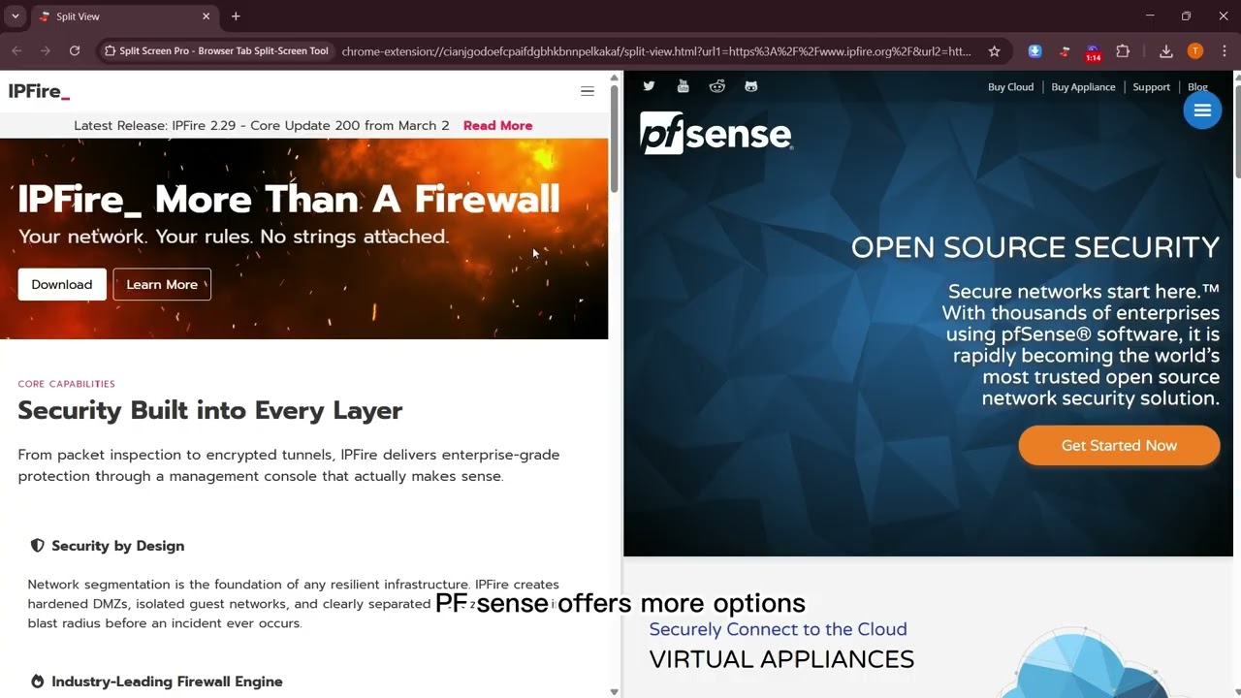Open pfSense's GitHub icon
1241x698 pixels.
[750, 86]
